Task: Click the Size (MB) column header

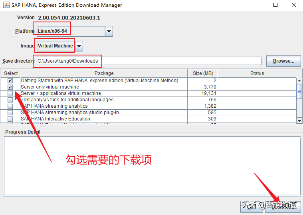Action: [x=202, y=73]
